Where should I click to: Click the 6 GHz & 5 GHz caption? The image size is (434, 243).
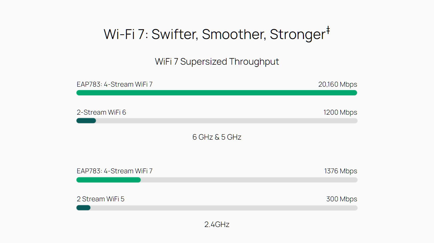pos(217,137)
